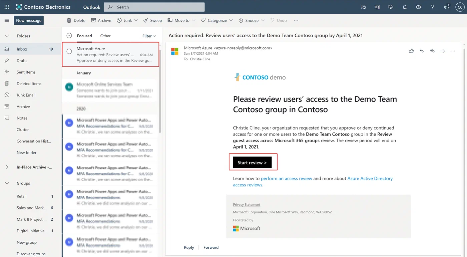Viewport: 467px width, 257px height.
Task: Like this message with thumbs-up icon
Action: click(x=411, y=51)
